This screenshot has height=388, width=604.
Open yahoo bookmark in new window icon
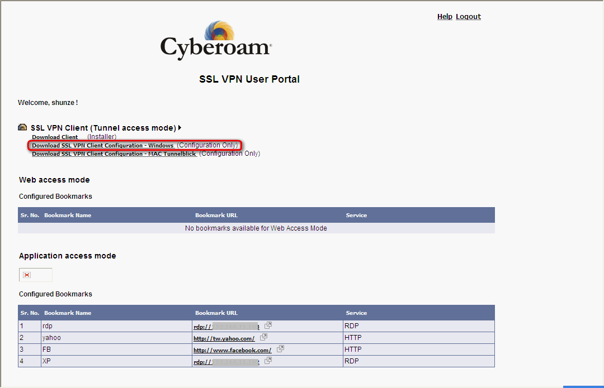[x=263, y=337]
